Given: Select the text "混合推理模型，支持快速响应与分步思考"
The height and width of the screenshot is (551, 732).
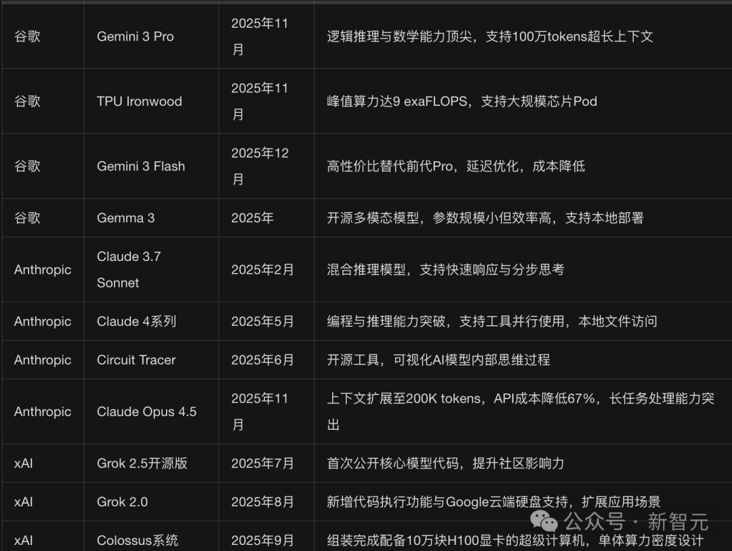Looking at the screenshot, I should tap(445, 270).
